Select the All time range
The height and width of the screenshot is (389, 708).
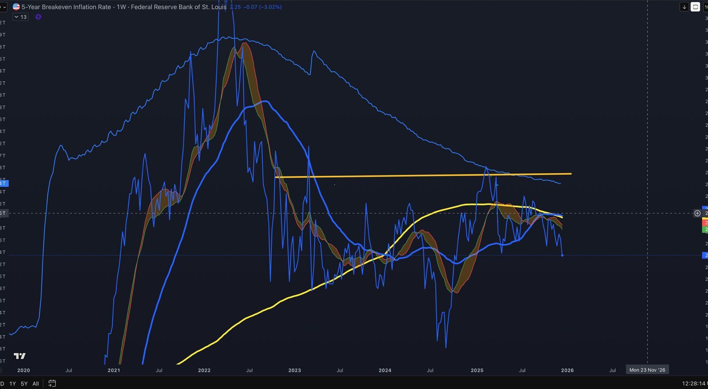[x=36, y=384]
